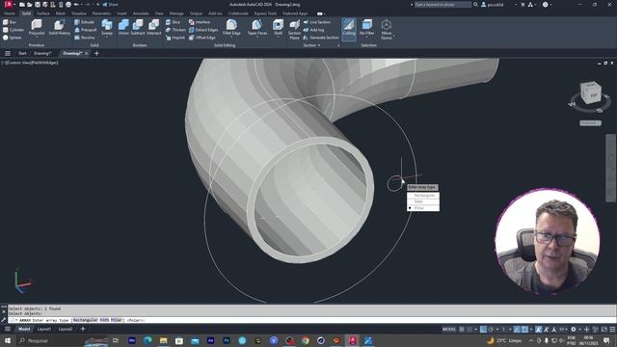Switch to the Layout1 tab
The width and height of the screenshot is (617, 347).
point(43,329)
